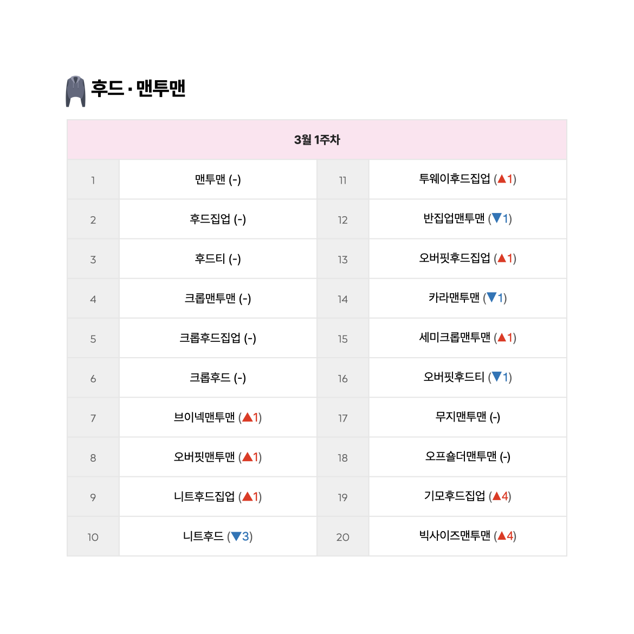
Task: Click the red up arrow beside 세미크롭맨투맨
Action: (x=502, y=337)
